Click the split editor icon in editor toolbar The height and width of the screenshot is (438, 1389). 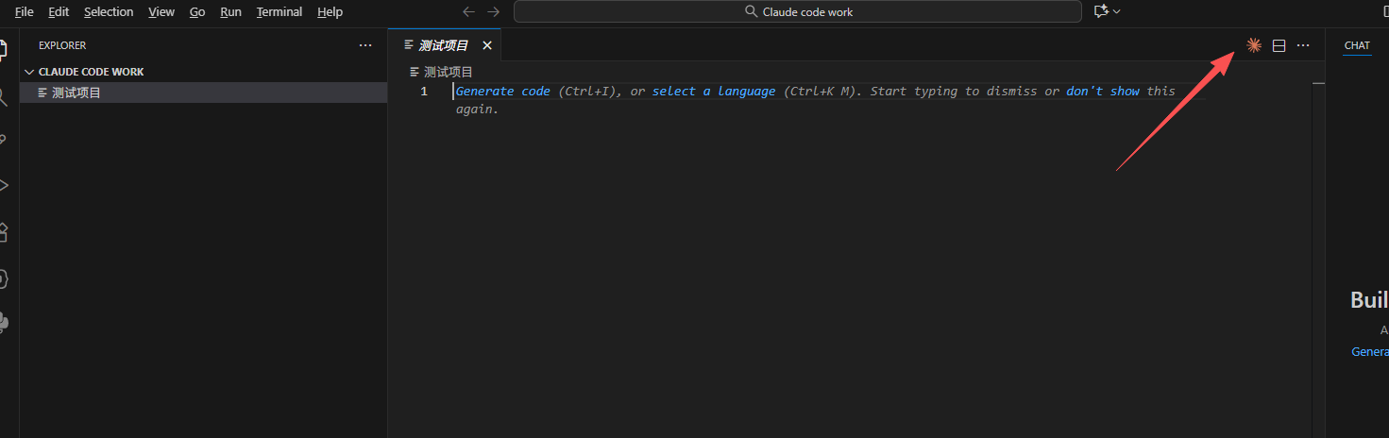tap(1279, 45)
